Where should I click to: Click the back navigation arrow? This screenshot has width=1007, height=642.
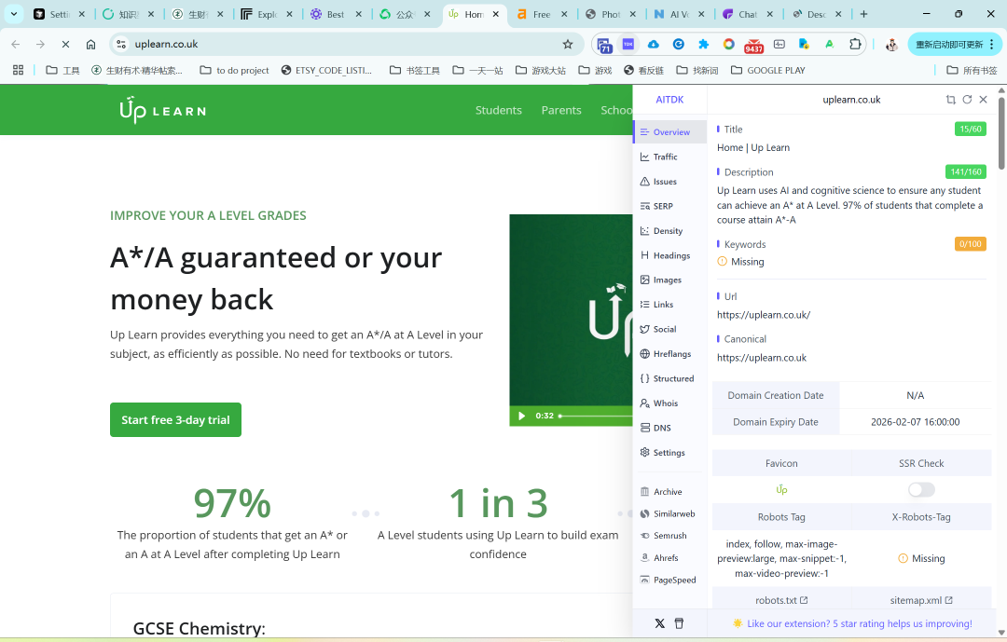tap(16, 45)
